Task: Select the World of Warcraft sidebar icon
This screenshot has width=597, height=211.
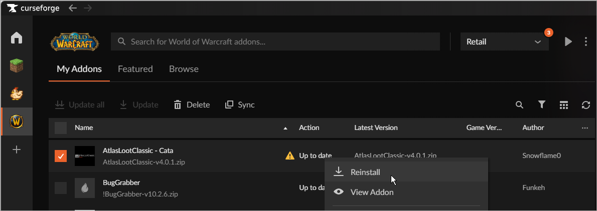Action: click(x=17, y=122)
